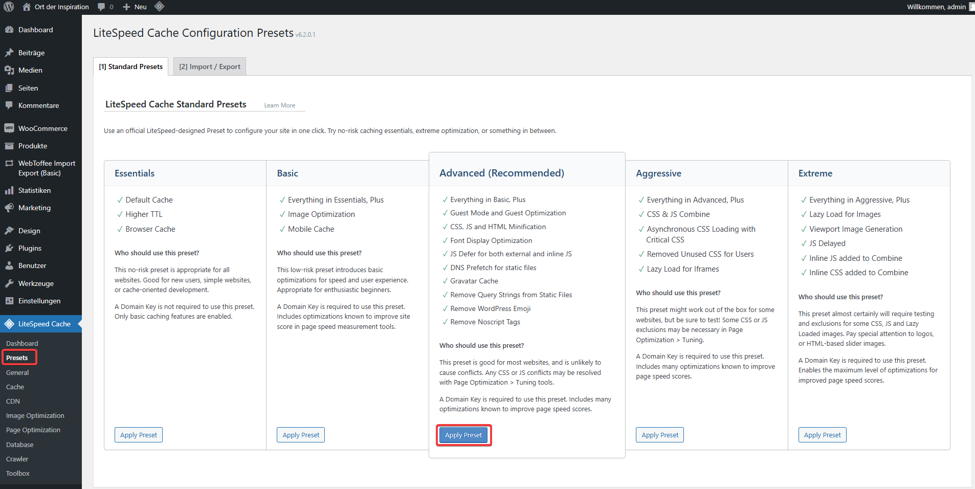Open LiteSpeed Cache Dashboard submenu item
This screenshot has width=975, height=489.
tap(22, 343)
